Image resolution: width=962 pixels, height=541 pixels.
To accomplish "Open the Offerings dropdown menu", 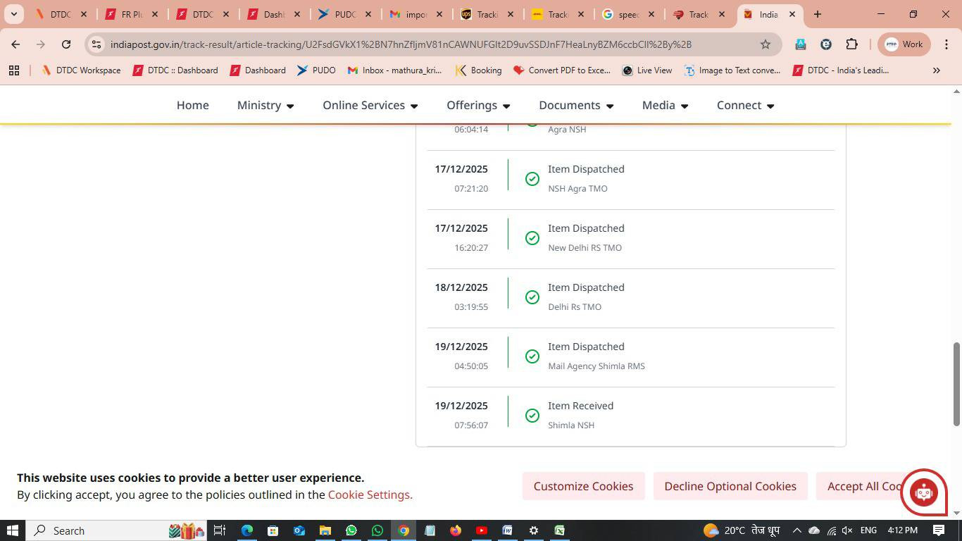I will click(477, 105).
